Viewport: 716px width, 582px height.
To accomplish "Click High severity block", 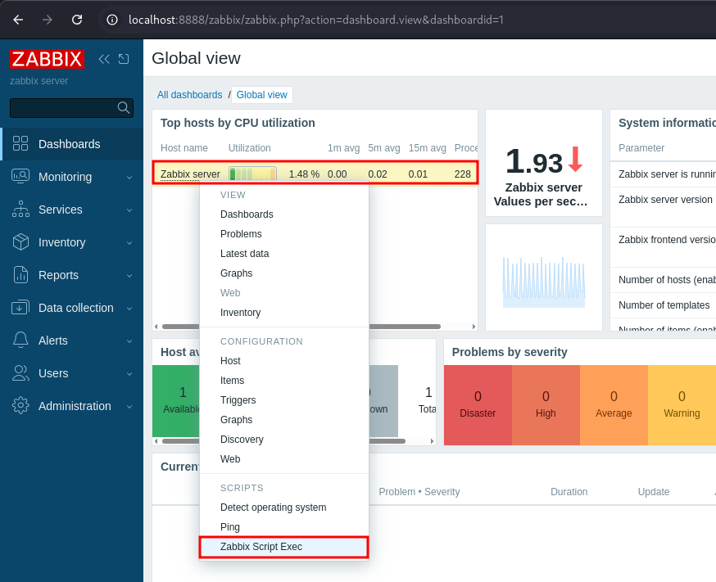I will click(x=546, y=405).
